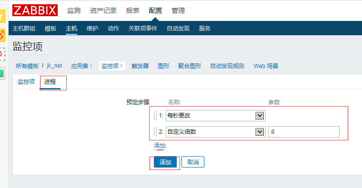
Task: Click the 添加 link to add step
Action: 160,146
